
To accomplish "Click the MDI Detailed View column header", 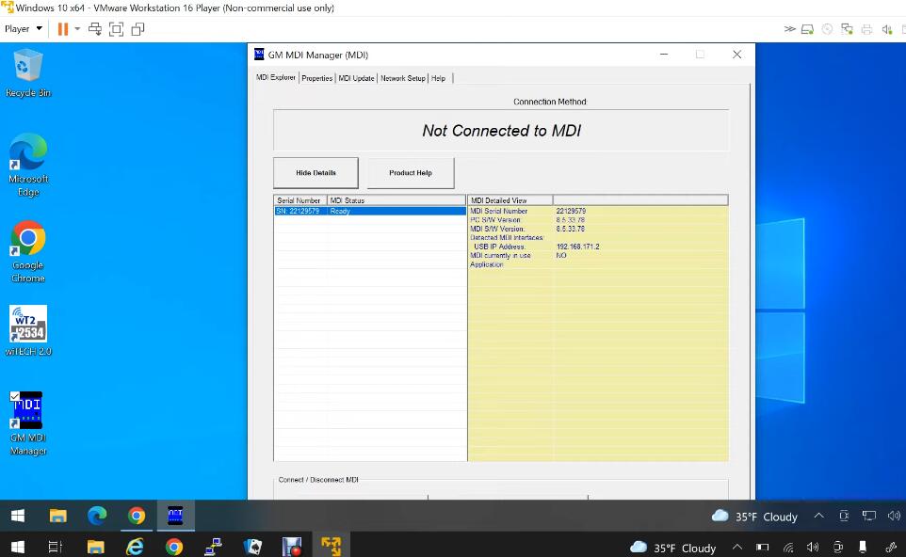I will [510, 200].
